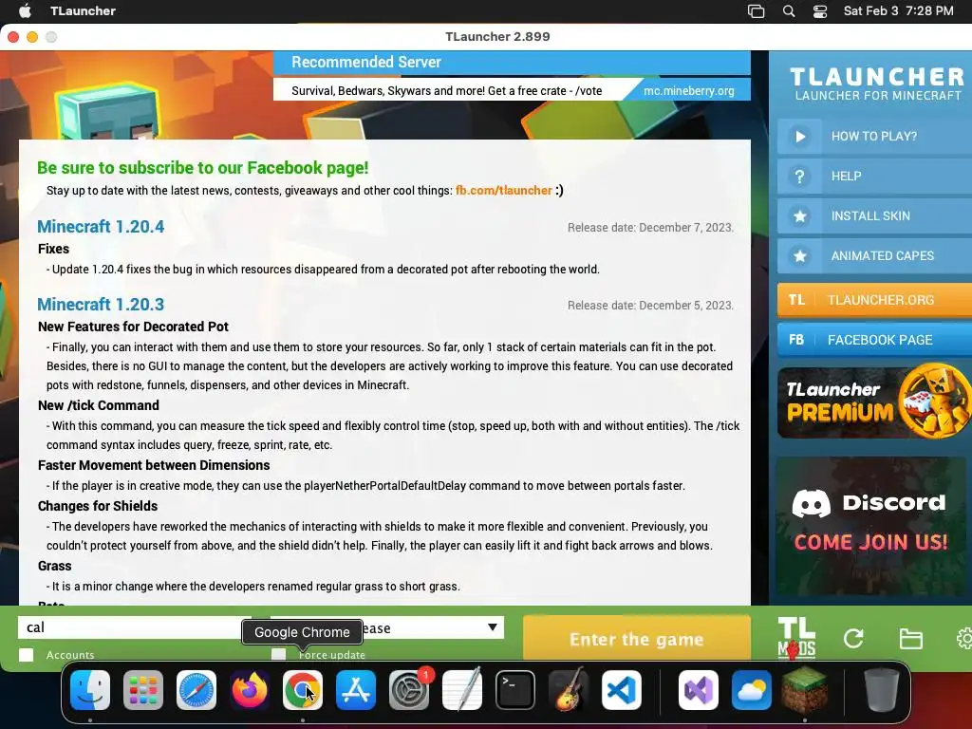Open the TLAUNCHER.ORG orange button

click(874, 300)
